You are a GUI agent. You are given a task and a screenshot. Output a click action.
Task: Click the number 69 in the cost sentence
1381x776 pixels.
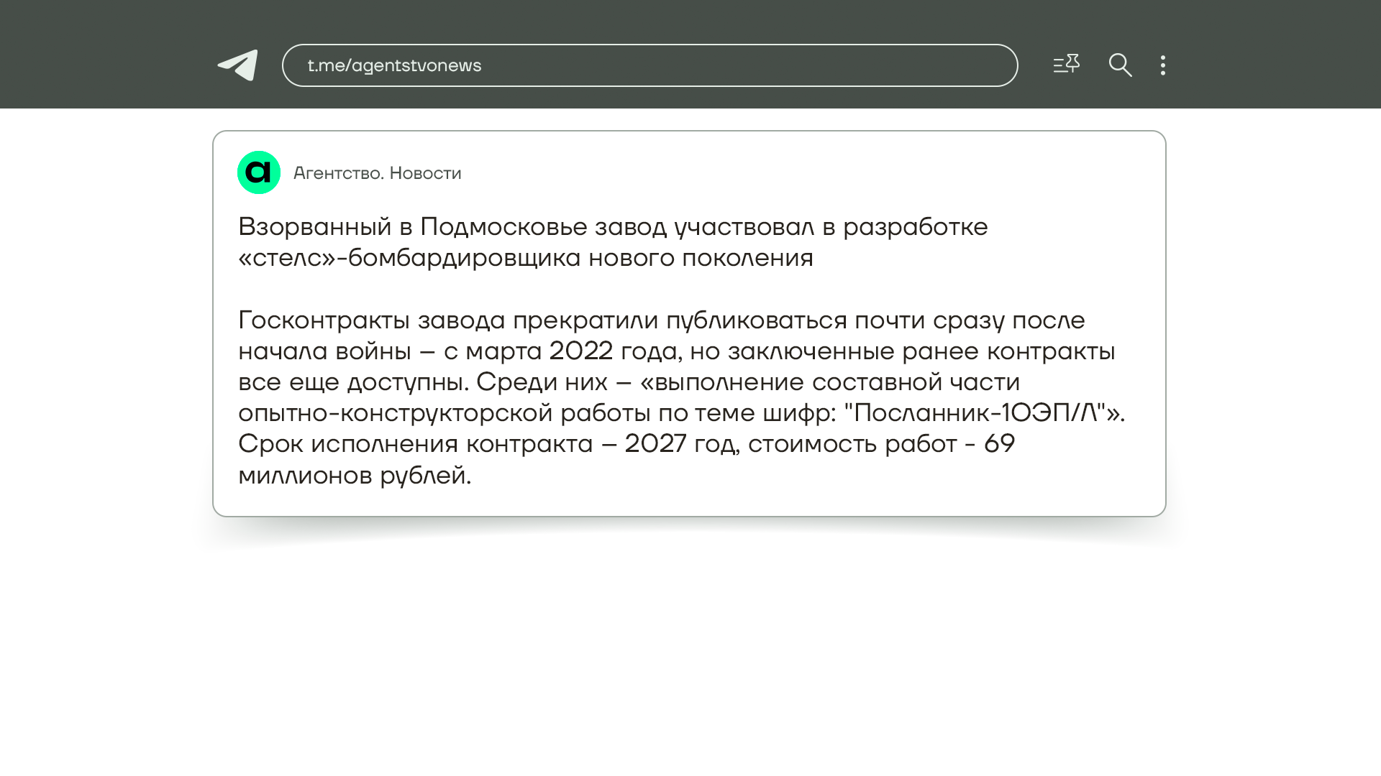click(x=999, y=444)
